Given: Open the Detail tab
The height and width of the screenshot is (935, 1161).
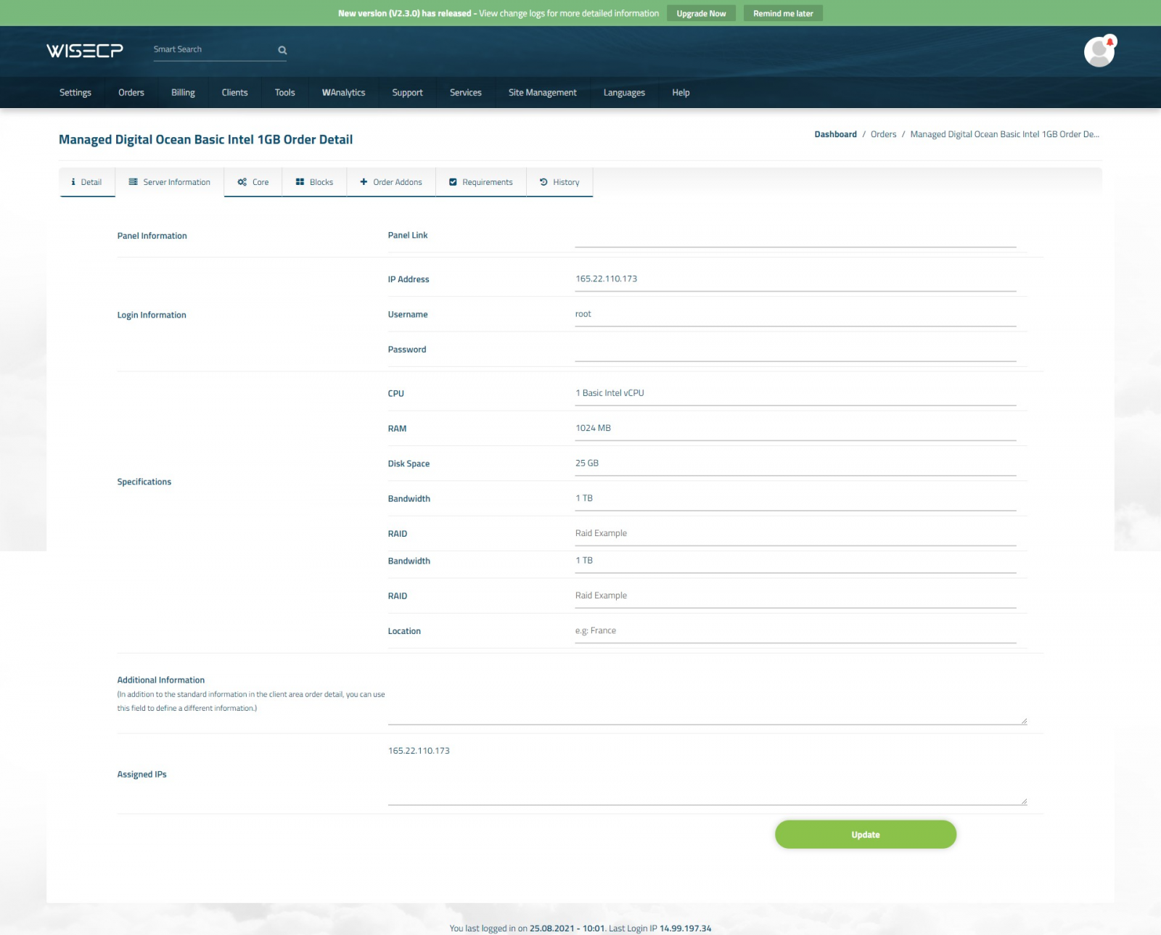Looking at the screenshot, I should point(87,182).
